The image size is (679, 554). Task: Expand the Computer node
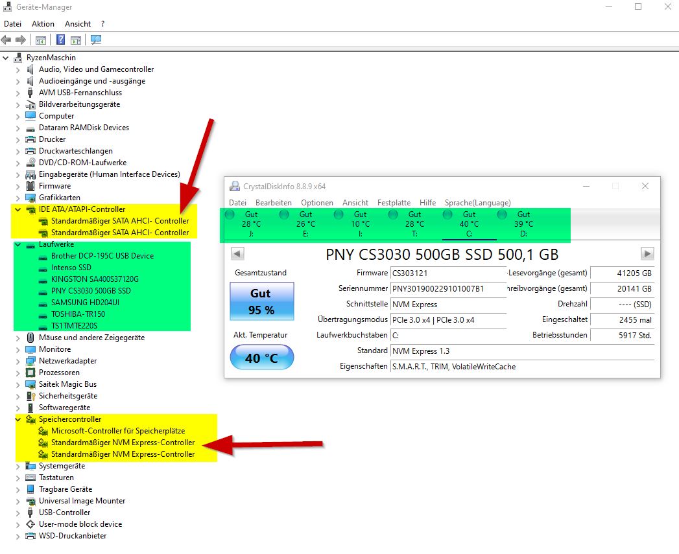18,117
